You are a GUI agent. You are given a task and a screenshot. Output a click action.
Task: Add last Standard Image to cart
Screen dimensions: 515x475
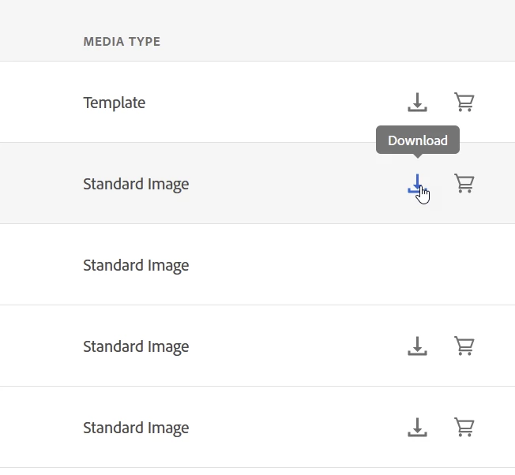click(x=464, y=428)
